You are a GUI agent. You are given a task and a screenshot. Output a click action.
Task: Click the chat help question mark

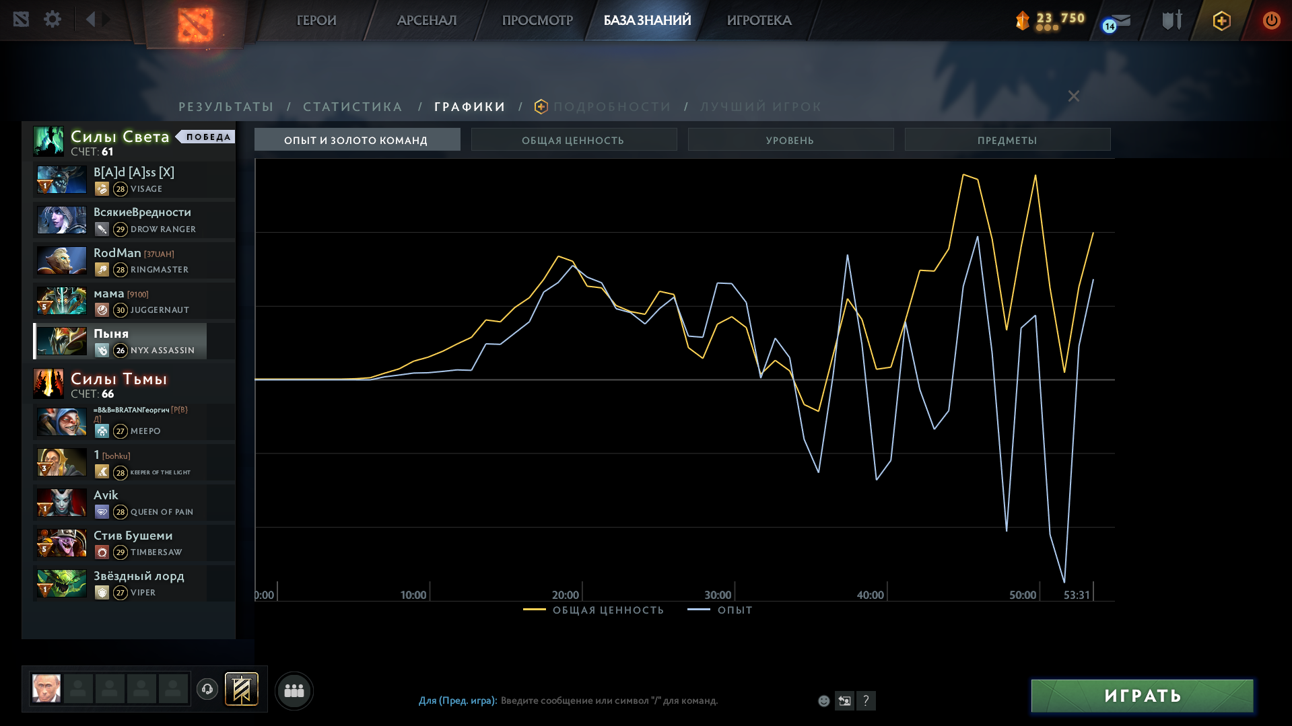click(x=866, y=700)
